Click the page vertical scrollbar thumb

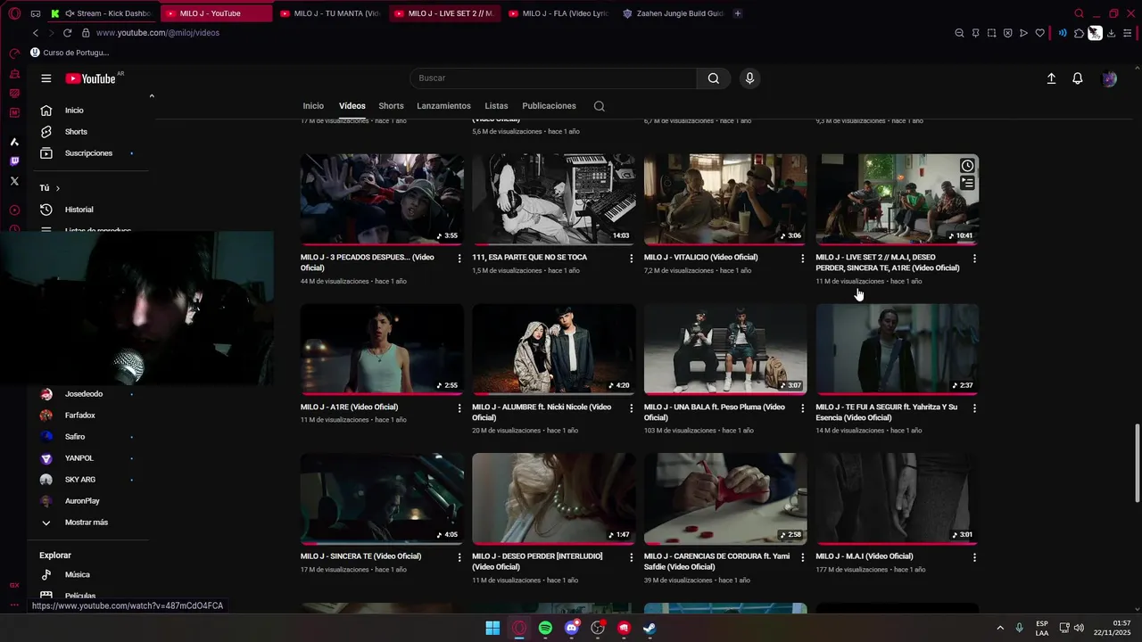[1137, 464]
